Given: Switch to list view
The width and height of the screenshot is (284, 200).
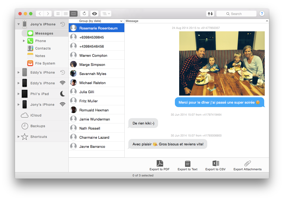Looking at the screenshot, I should pyautogui.click(x=66, y=14).
